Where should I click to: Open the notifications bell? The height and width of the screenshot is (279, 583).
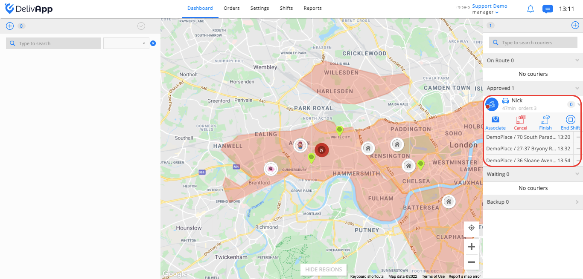[x=531, y=9]
